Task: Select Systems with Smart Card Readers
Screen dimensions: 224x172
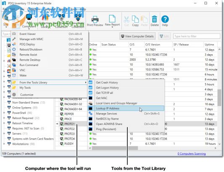Action: coord(33,139)
